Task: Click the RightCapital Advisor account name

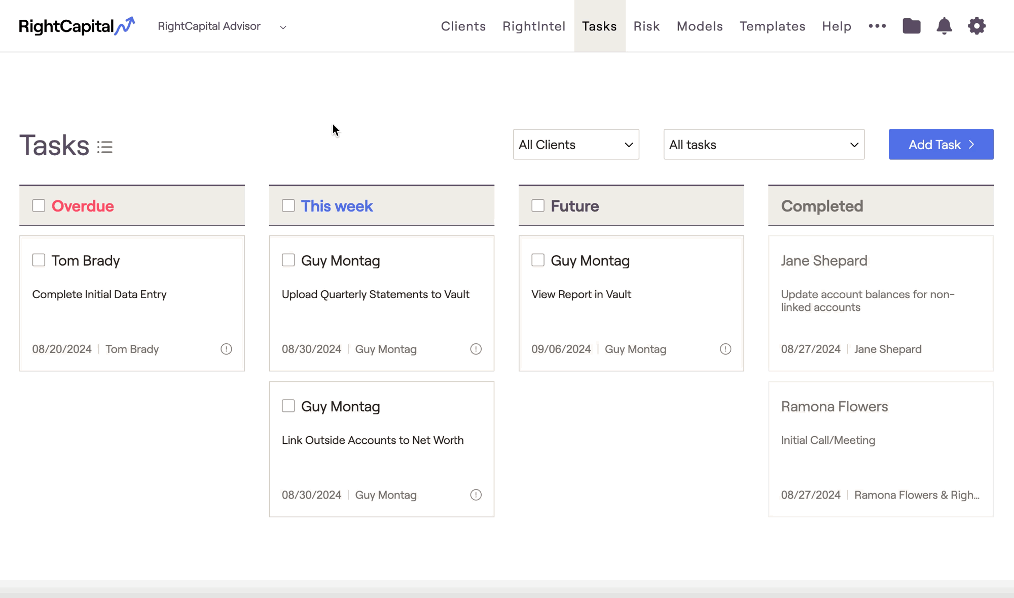Action: (209, 26)
